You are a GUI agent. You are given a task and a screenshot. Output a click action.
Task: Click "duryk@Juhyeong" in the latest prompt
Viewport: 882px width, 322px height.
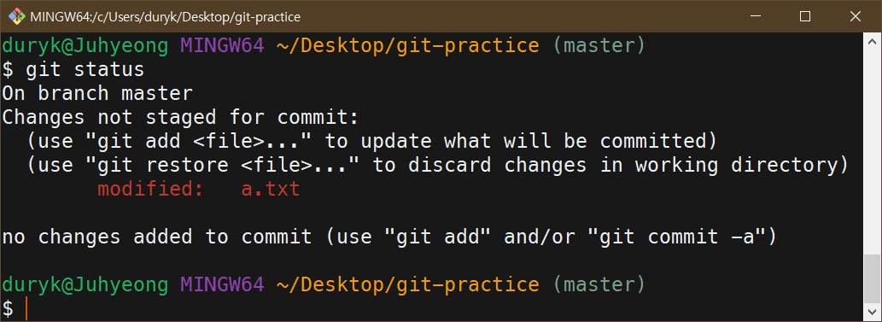click(x=85, y=284)
